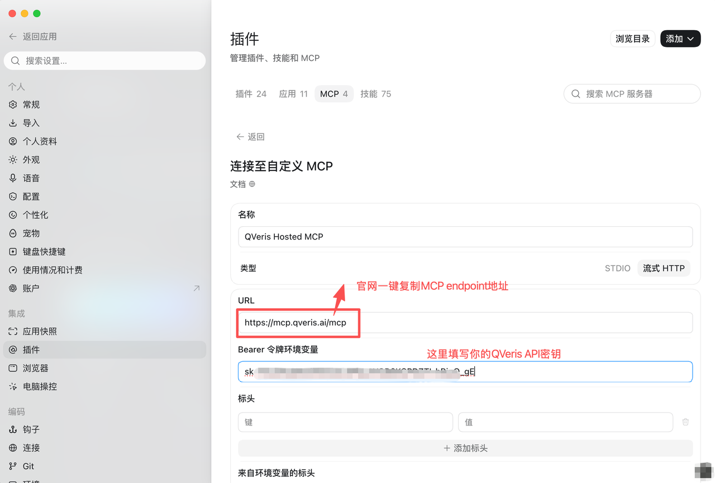
Task: Click the 类型 label text
Action: [248, 268]
